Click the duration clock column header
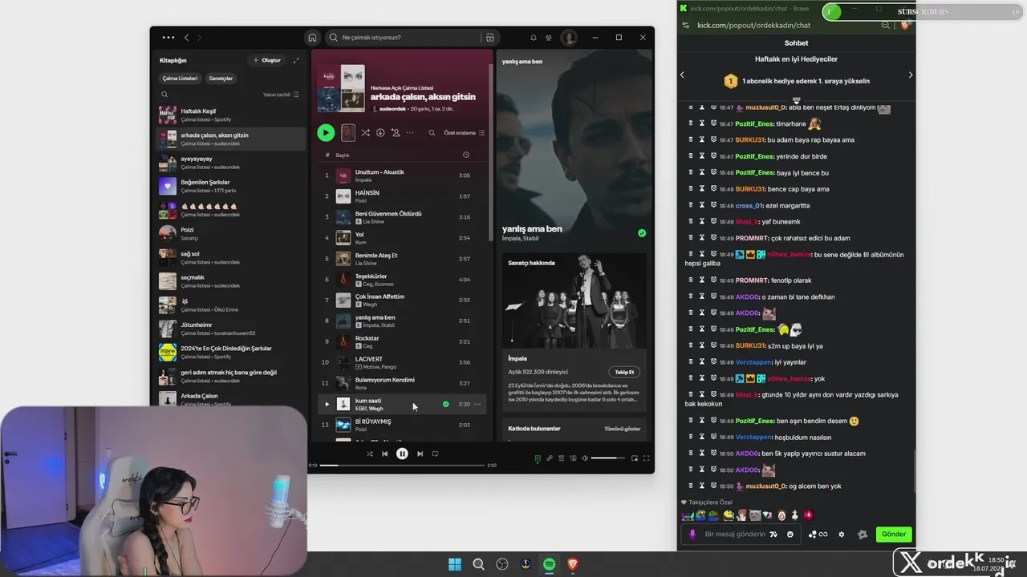The width and height of the screenshot is (1027, 577). pos(466,155)
